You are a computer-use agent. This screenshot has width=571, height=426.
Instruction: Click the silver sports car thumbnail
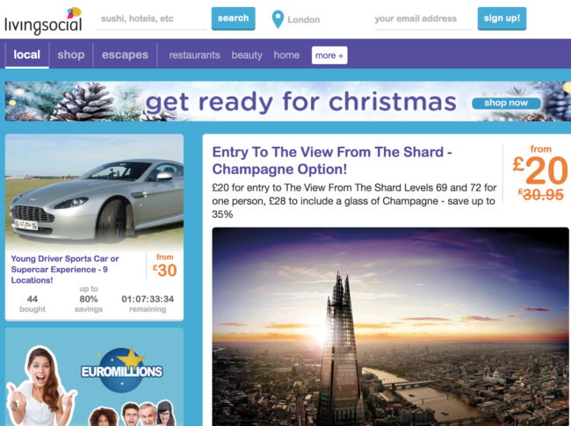[x=94, y=191]
